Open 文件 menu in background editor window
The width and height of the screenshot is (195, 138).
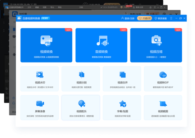pos(29,7)
